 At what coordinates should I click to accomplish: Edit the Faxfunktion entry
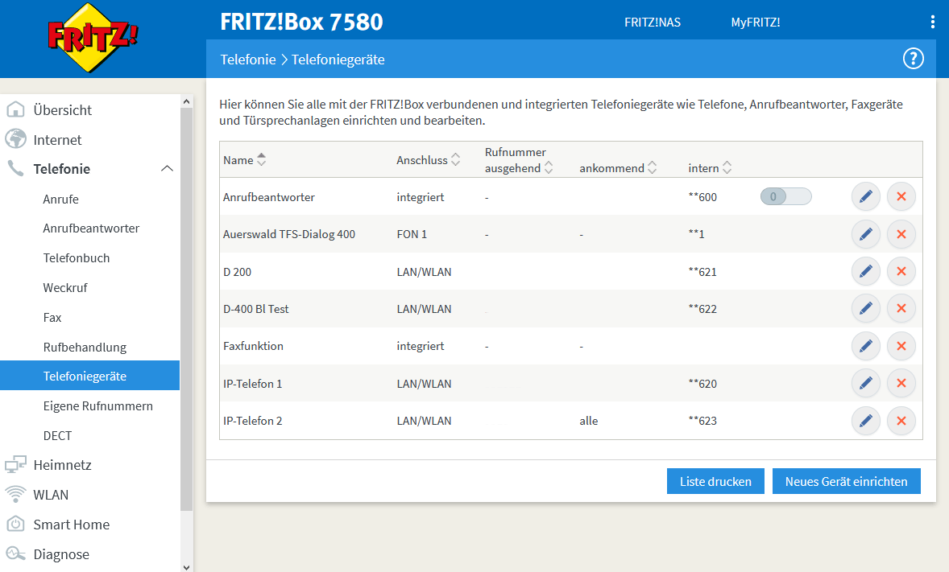(866, 347)
